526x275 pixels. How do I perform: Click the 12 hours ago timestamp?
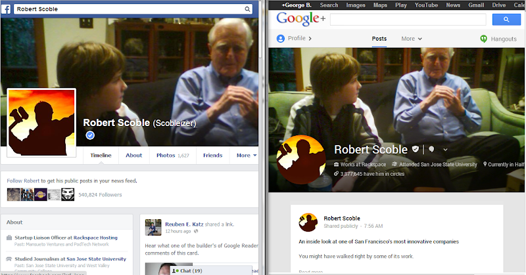(178, 231)
